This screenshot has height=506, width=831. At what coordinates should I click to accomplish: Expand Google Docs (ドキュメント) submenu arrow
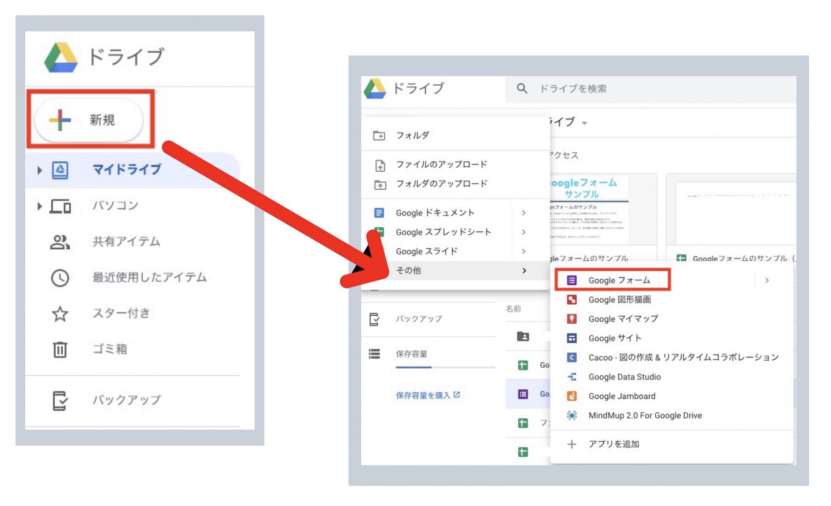click(524, 213)
